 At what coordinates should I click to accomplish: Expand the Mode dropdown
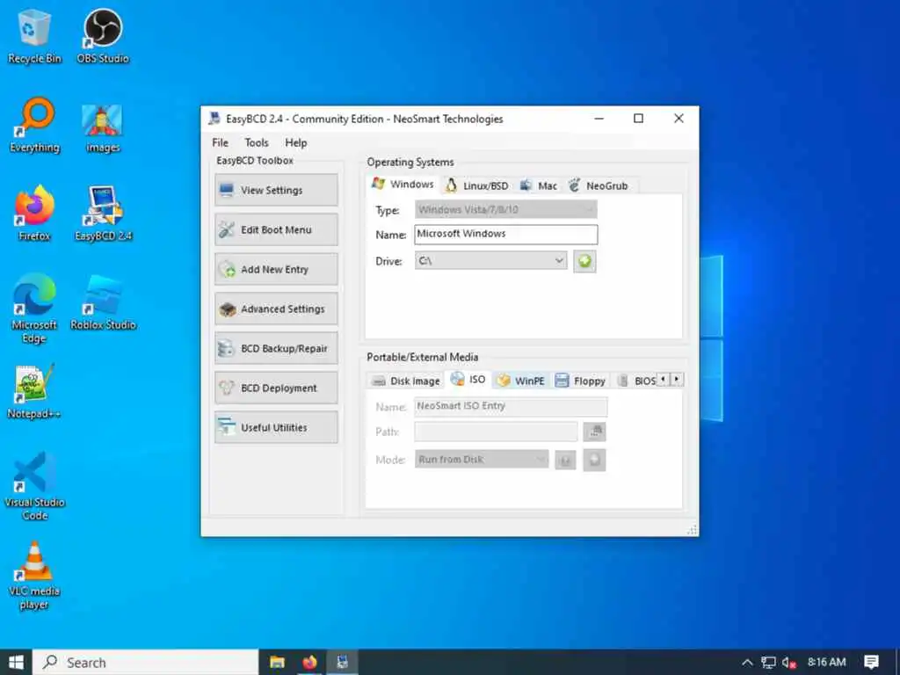[x=482, y=459]
